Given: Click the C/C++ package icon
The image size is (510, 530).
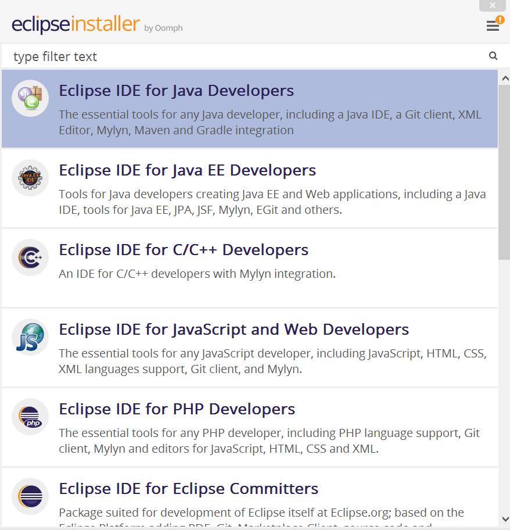Looking at the screenshot, I should pyautogui.click(x=30, y=257).
